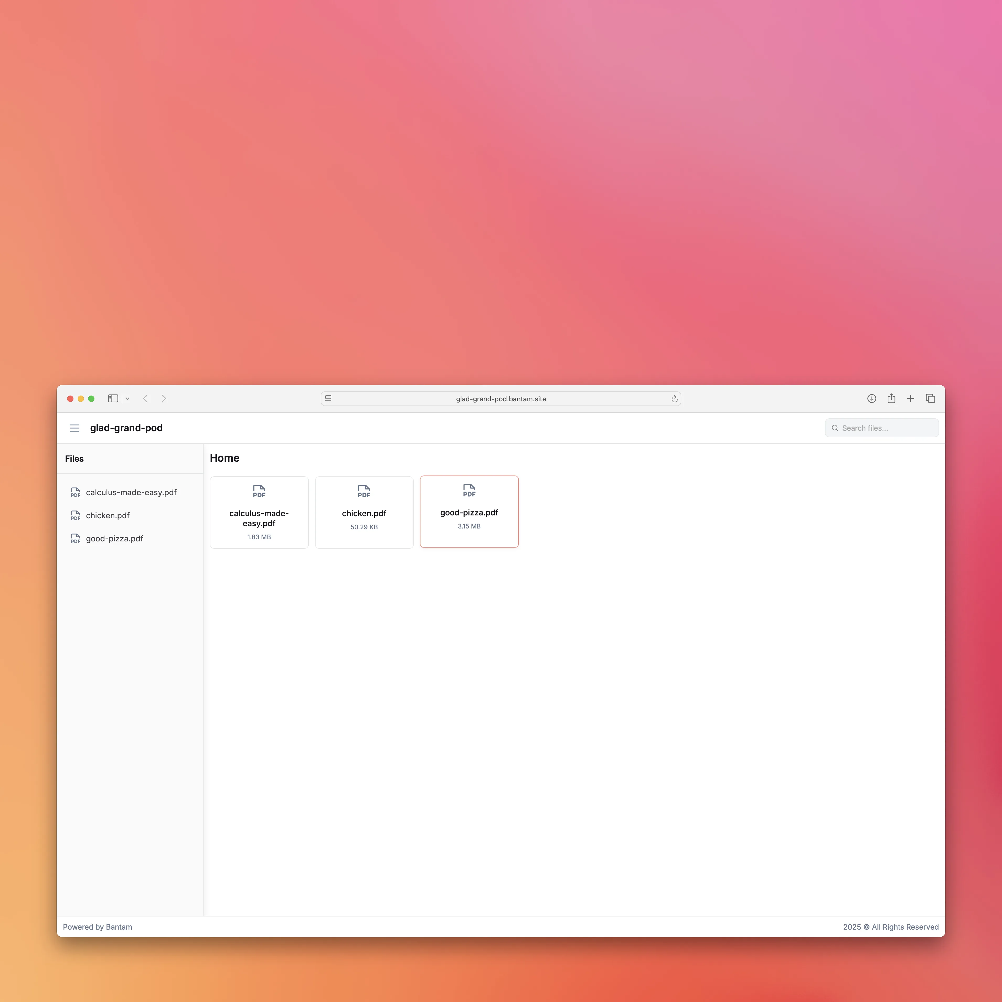Go back to the previous page
1002x1002 pixels.
coord(145,398)
